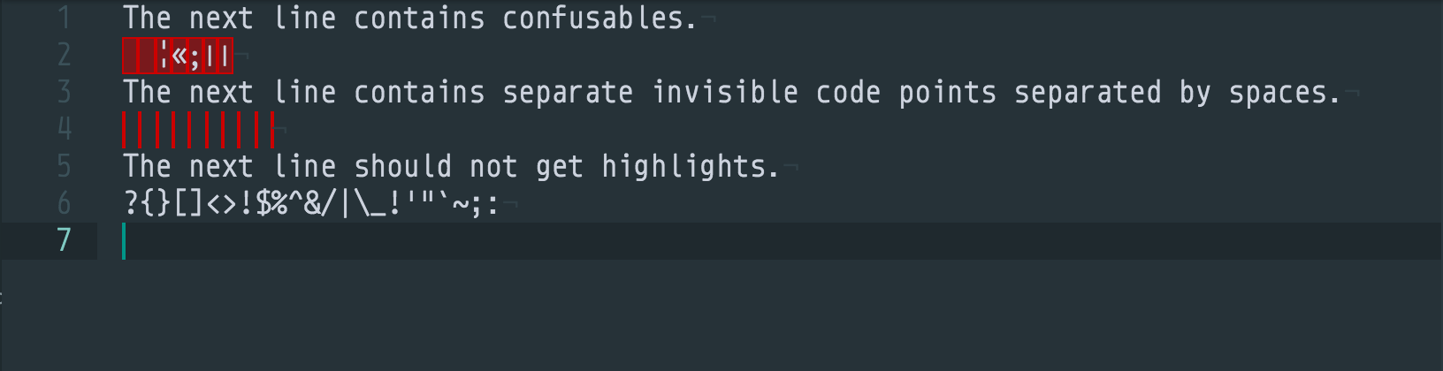Place cursor on the word "confusables"
Viewport: 1443px width, 371px height.
(593, 19)
